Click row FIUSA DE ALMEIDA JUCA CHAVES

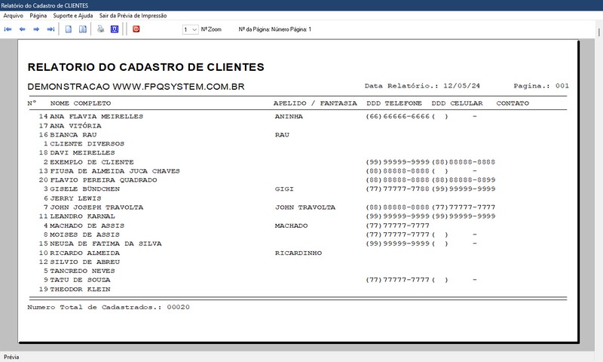pos(115,170)
